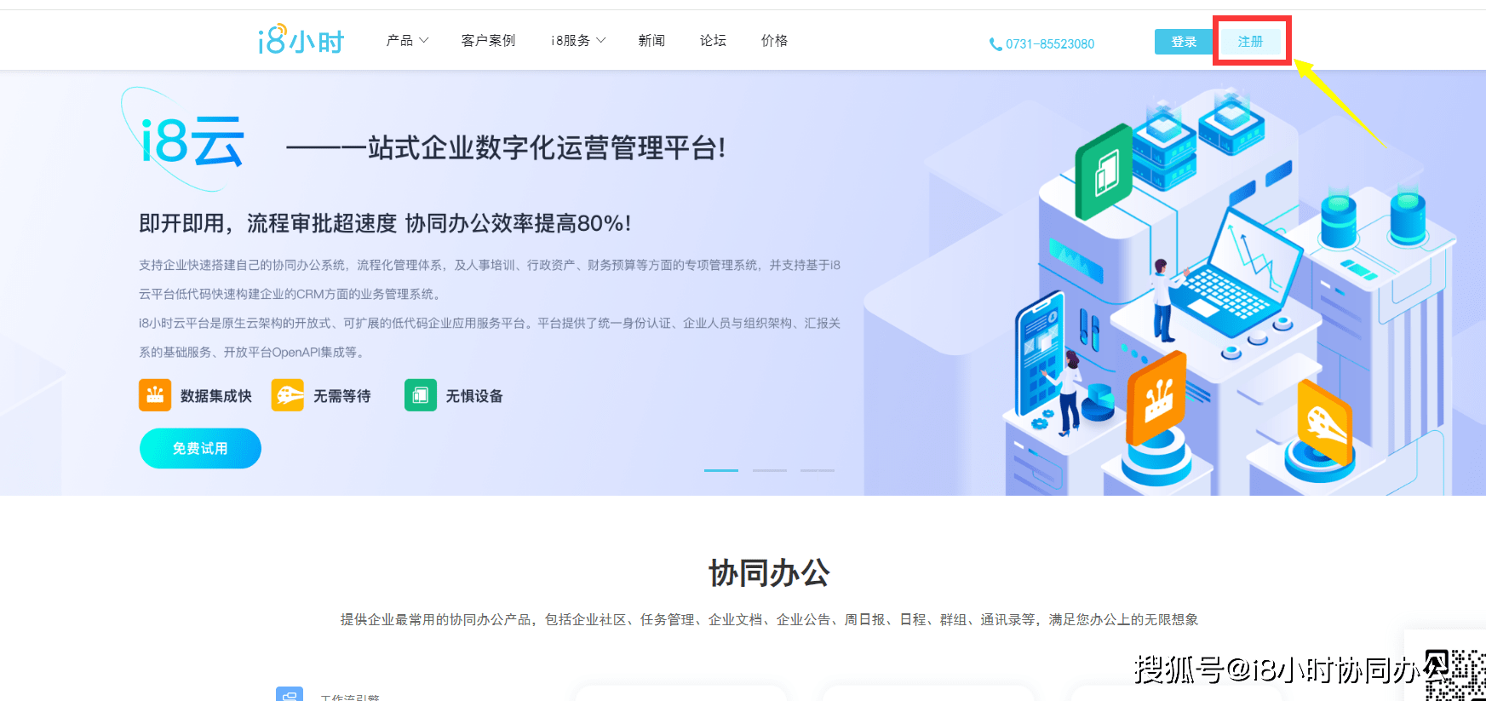Click the 数据集成快 label
Screen dimensions: 1486x701
[216, 396]
